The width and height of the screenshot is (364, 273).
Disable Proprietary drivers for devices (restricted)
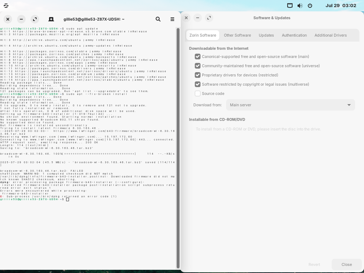pyautogui.click(x=198, y=75)
